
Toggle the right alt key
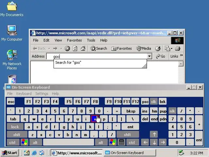coord(101,142)
